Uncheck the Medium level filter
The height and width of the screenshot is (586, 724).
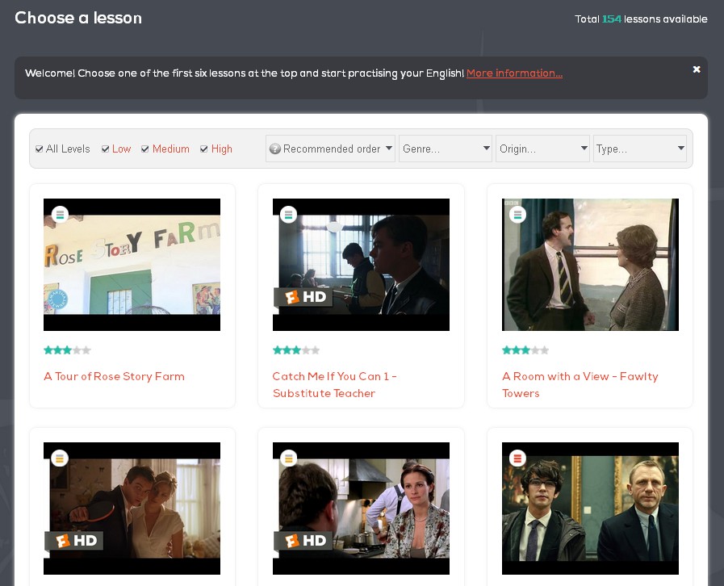(x=145, y=149)
